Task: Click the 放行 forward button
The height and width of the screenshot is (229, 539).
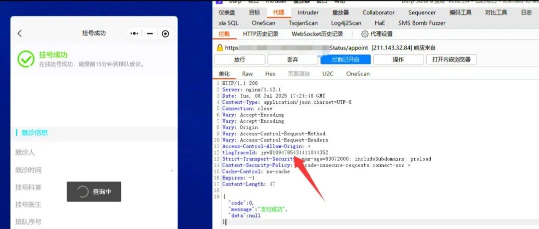Action: 240,59
